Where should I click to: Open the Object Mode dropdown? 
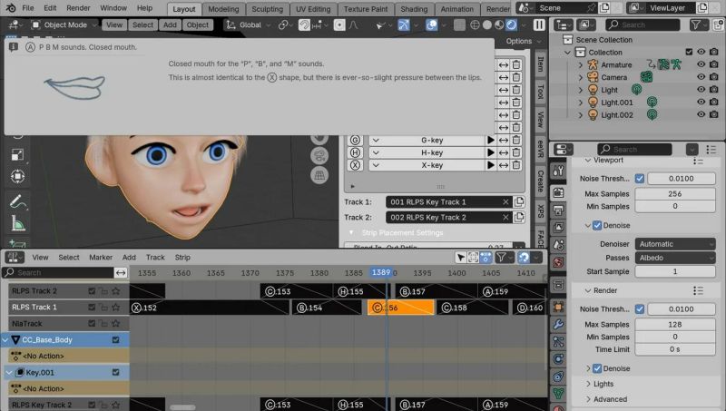pyautogui.click(x=64, y=25)
